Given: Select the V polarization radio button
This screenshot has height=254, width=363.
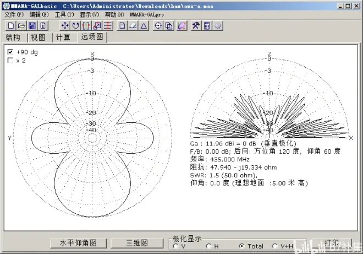Looking at the screenshot, I should 175,246.
